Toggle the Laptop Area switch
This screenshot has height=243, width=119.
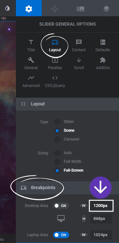[61, 235]
